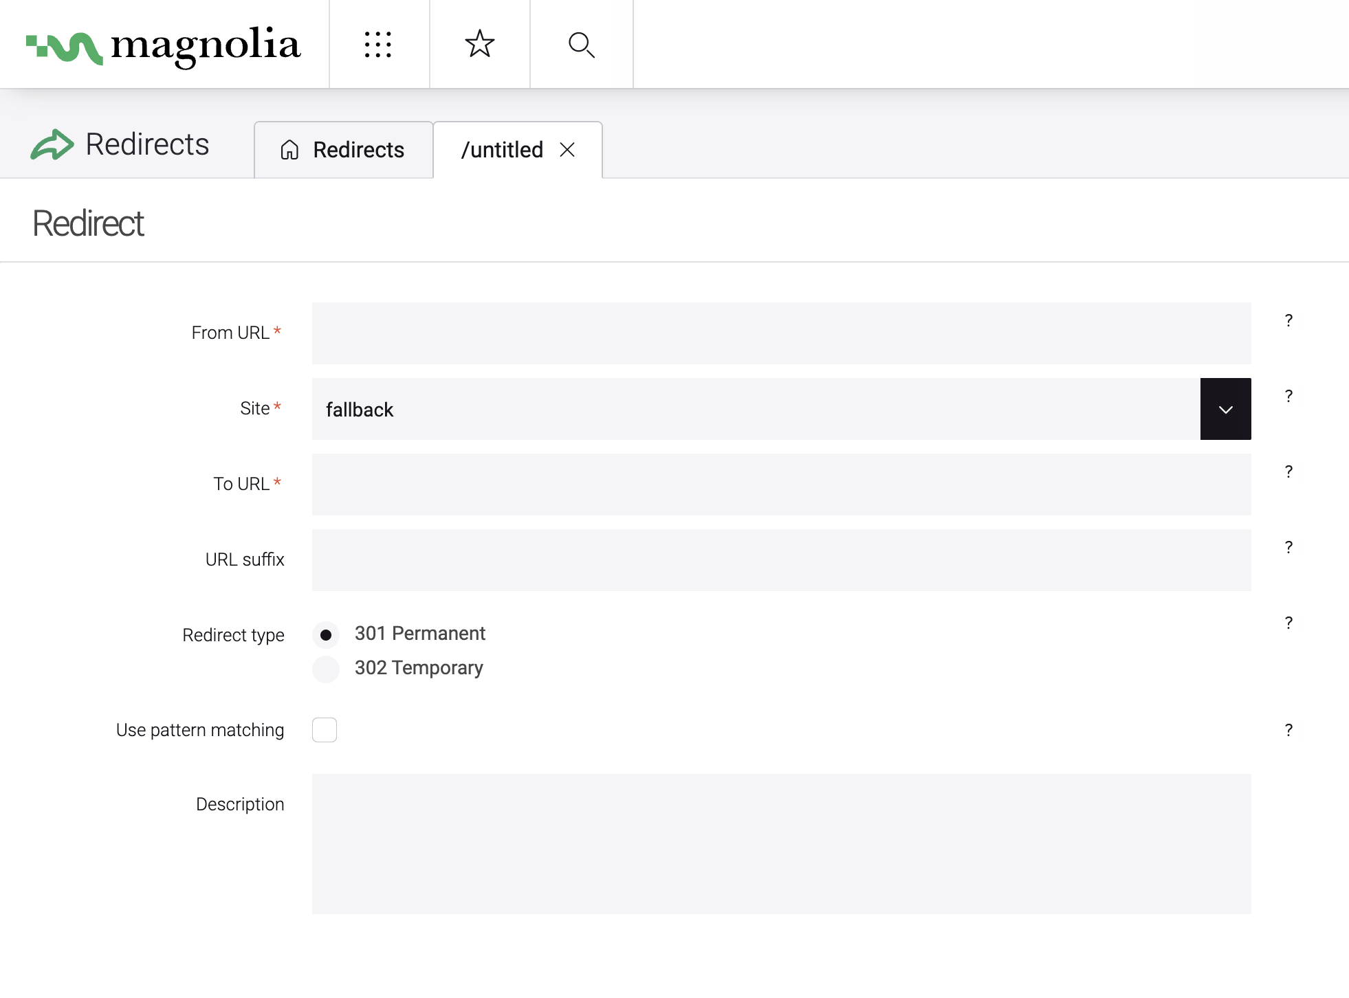Click the green Redirects arrow icon
Viewport: 1349px width, 998px height.
(52, 145)
